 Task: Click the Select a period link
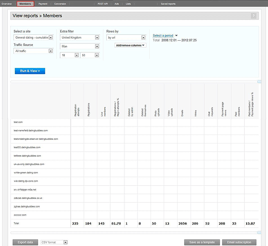pos(163,35)
